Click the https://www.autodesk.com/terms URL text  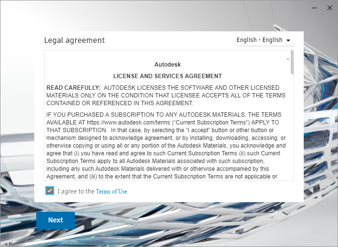[128, 123]
